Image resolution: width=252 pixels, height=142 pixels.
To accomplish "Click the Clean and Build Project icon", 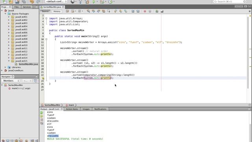I will pos(87,2).
